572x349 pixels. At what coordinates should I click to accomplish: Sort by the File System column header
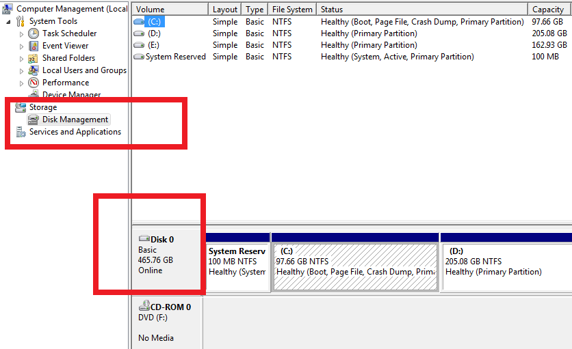(292, 10)
